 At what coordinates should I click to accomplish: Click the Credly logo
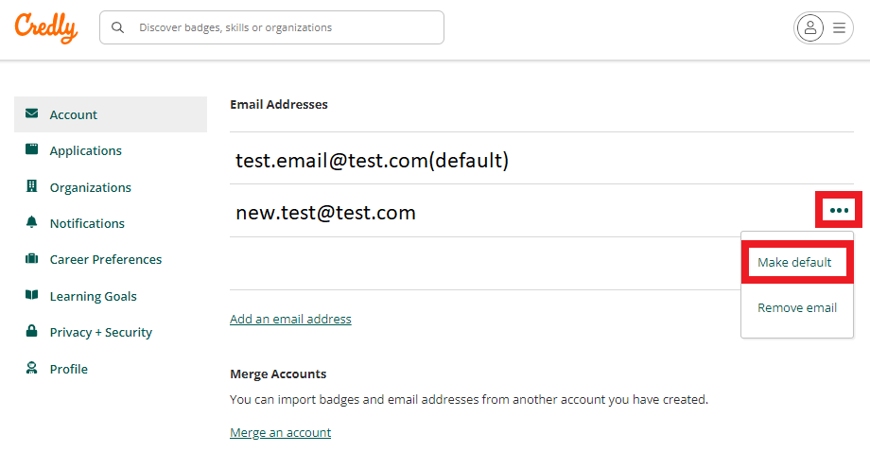(46, 27)
